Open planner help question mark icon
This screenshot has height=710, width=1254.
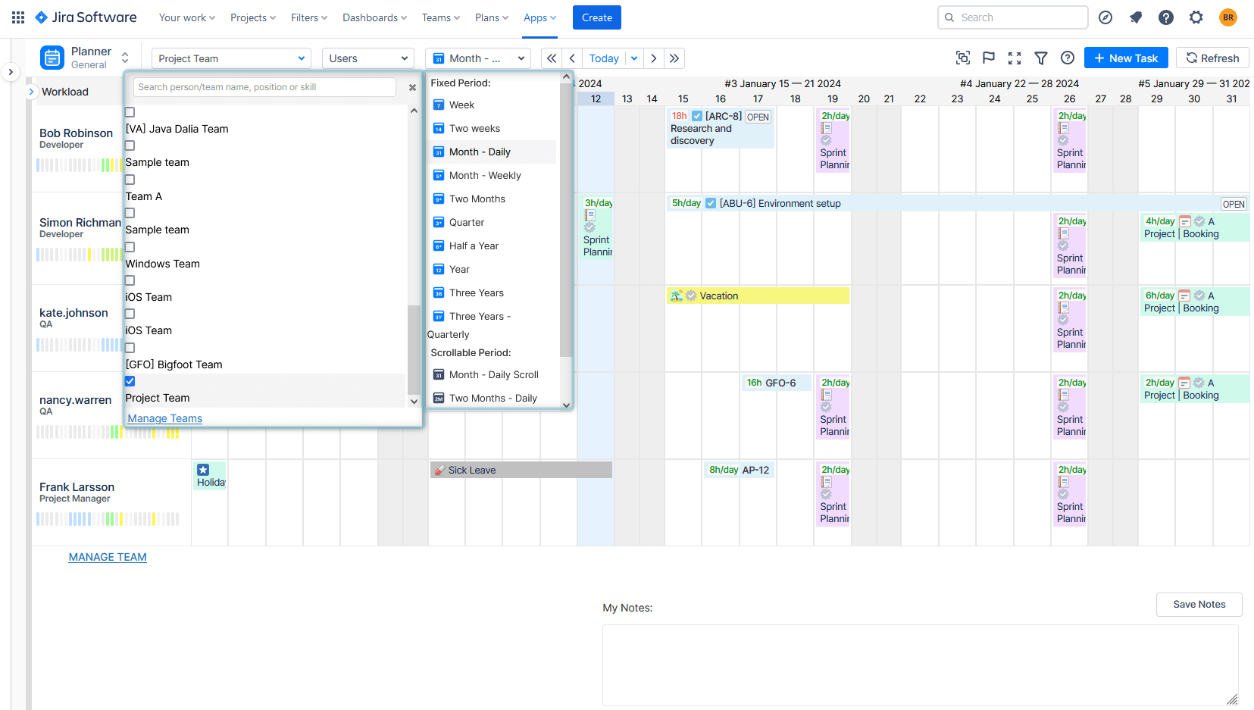pyautogui.click(x=1068, y=58)
